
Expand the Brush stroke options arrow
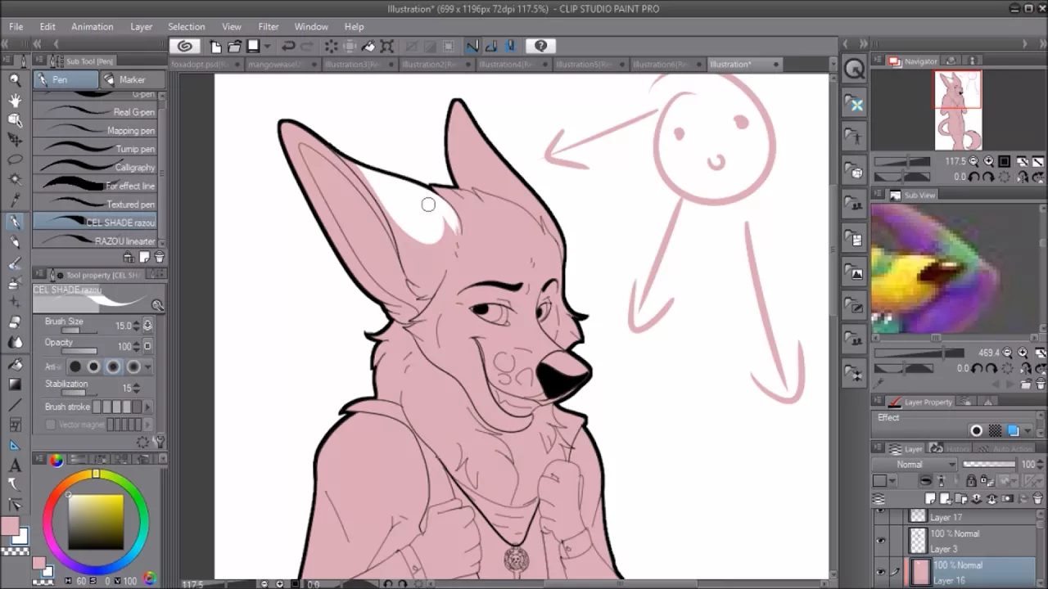147,407
